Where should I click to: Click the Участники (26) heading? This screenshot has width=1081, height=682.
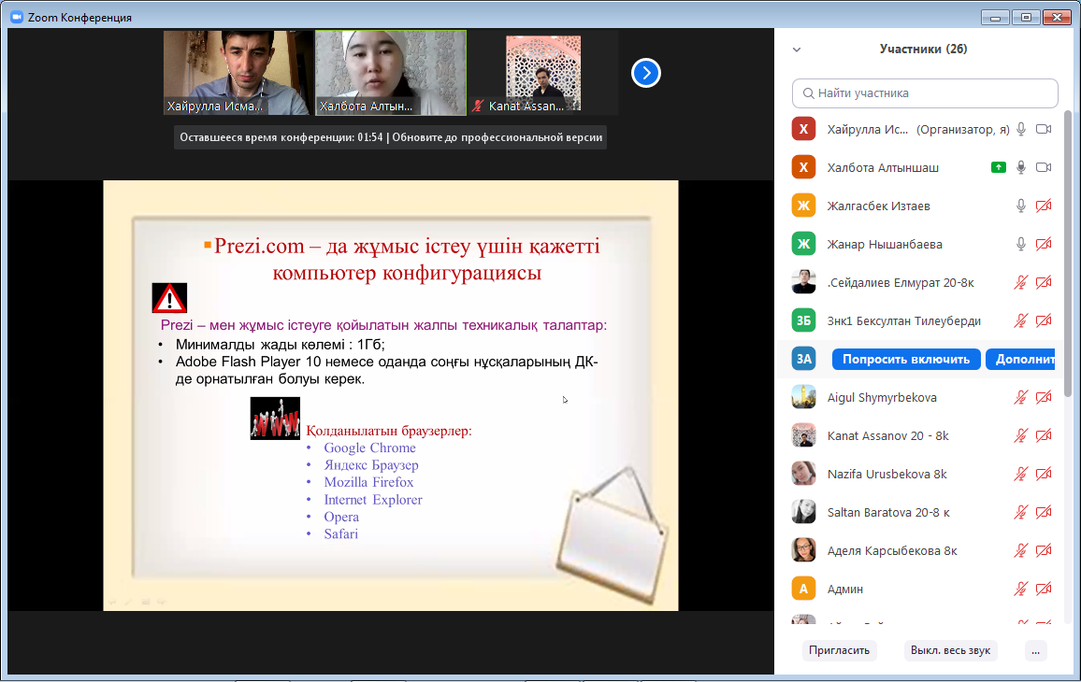[923, 49]
